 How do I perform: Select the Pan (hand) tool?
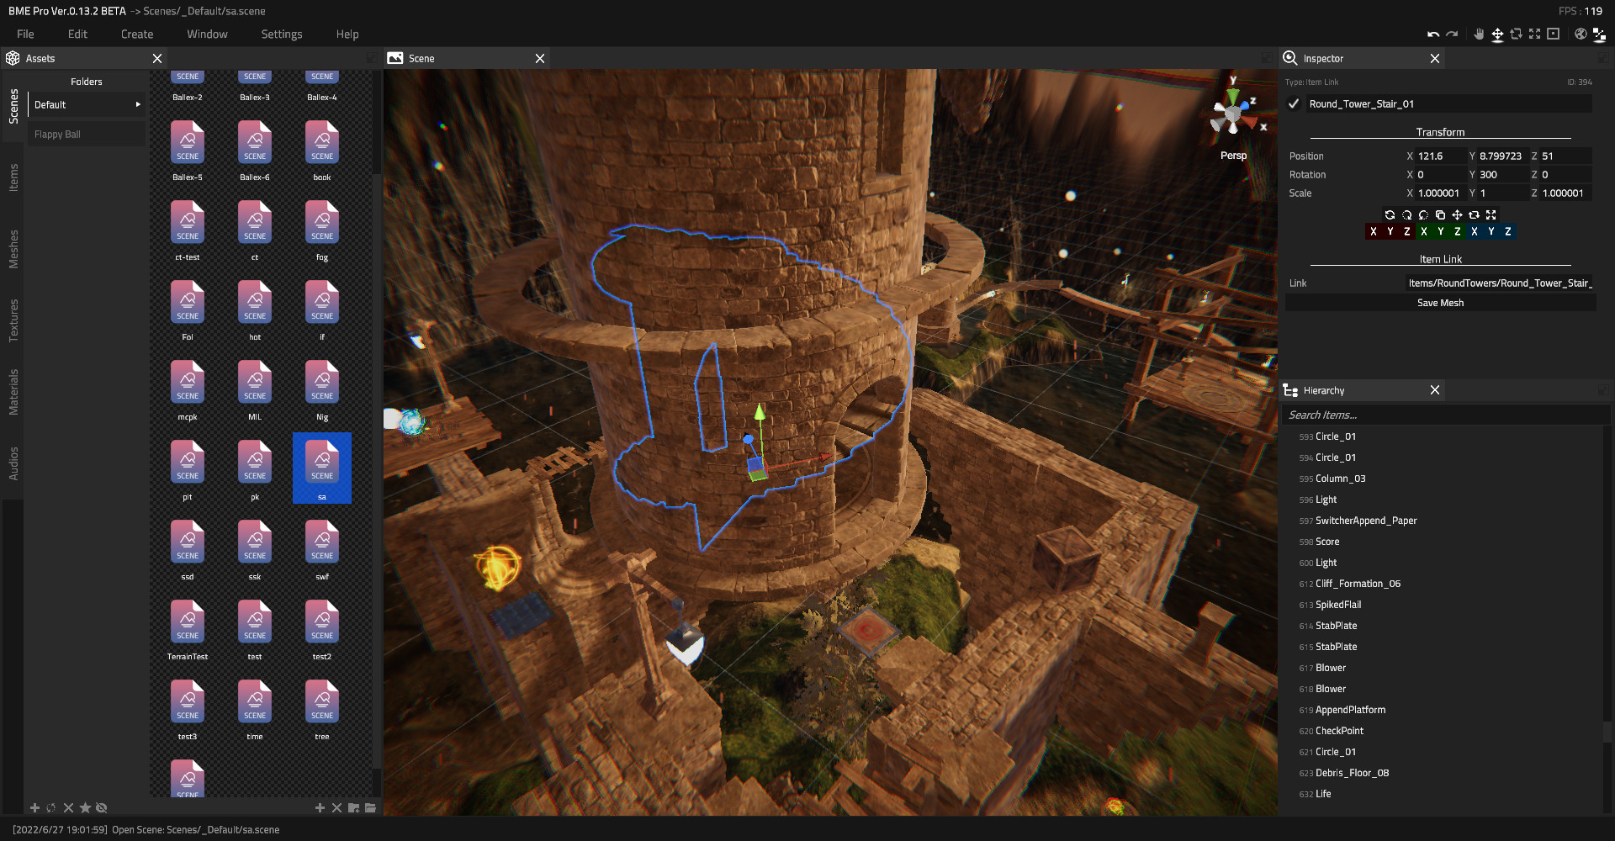pyautogui.click(x=1480, y=34)
